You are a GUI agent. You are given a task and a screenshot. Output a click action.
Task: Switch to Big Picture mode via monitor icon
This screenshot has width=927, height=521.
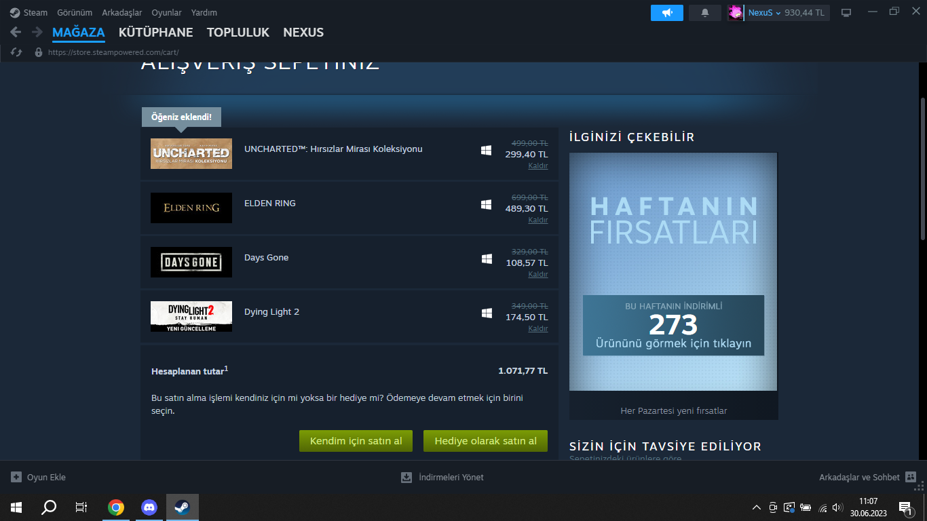click(x=846, y=12)
